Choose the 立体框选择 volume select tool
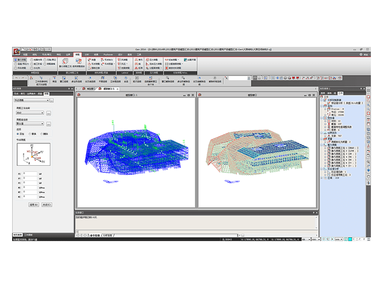The height and width of the screenshot is (291, 383). pyautogui.click(x=115, y=80)
